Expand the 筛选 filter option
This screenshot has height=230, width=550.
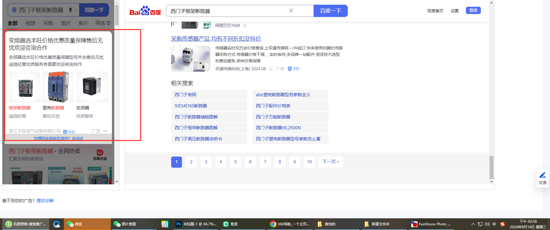pyautogui.click(x=103, y=23)
